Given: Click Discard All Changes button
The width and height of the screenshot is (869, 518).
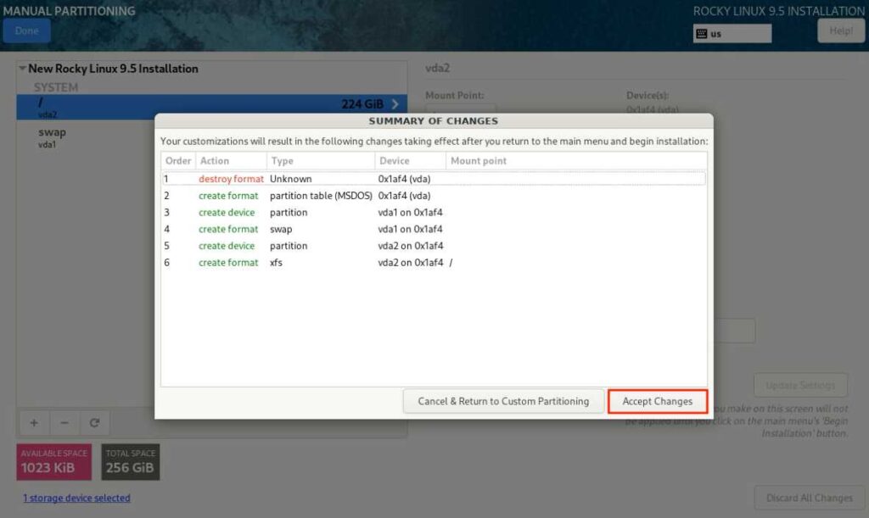Looking at the screenshot, I should 809,499.
